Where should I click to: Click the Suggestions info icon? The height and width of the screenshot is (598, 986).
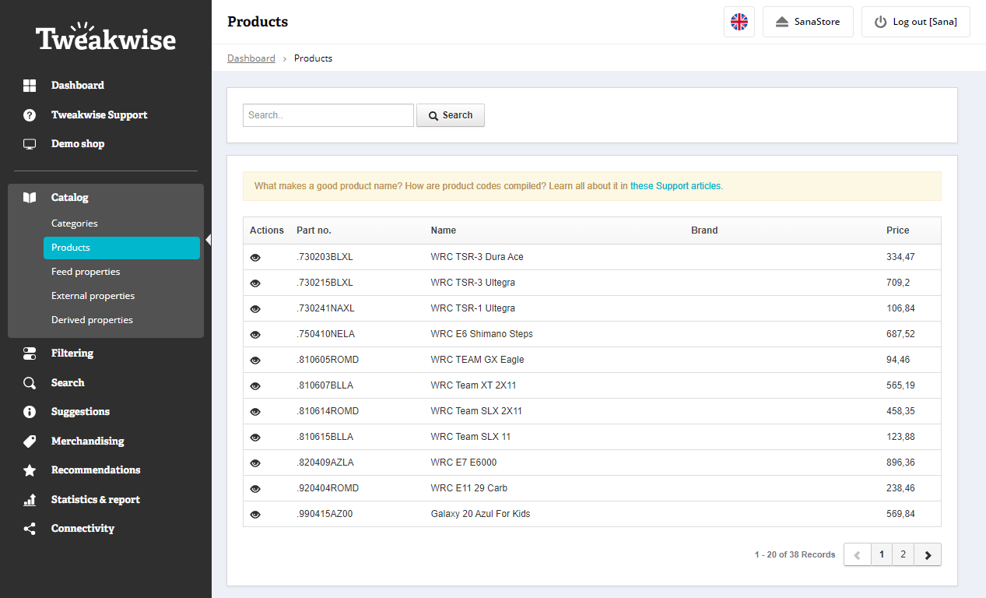click(x=30, y=412)
